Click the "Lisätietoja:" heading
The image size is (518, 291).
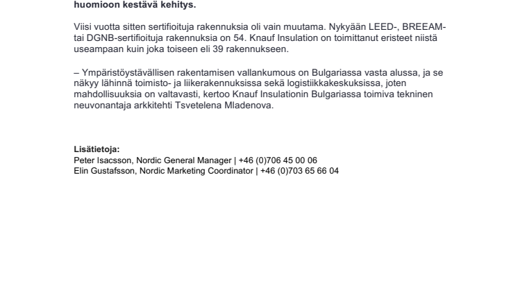pos(97,149)
